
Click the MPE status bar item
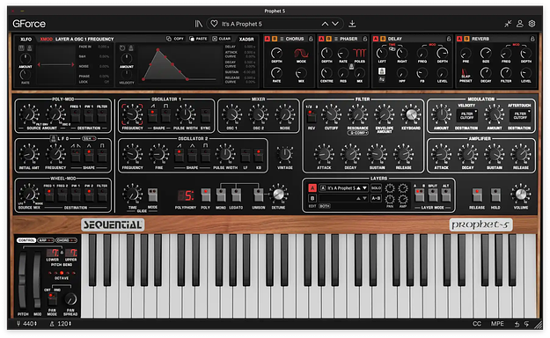click(x=497, y=324)
